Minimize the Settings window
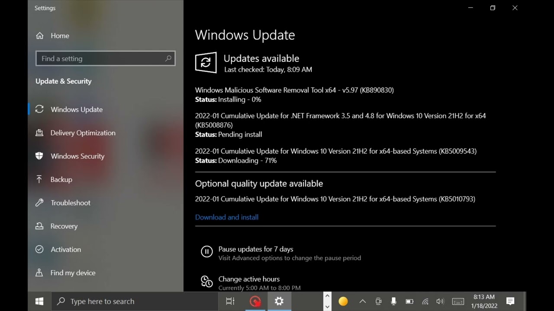 pos(470,8)
